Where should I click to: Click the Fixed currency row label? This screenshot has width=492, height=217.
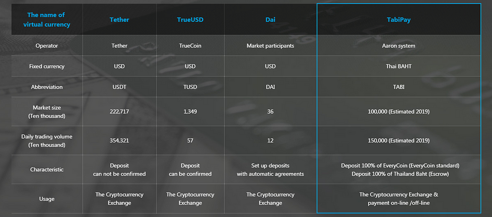[x=47, y=66]
